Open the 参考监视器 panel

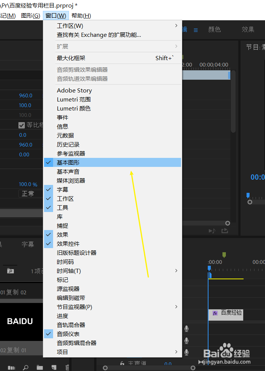(x=113, y=154)
